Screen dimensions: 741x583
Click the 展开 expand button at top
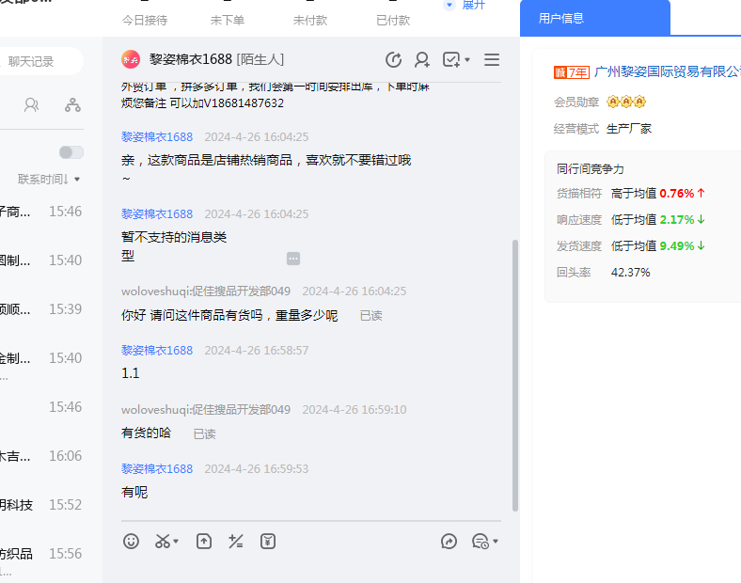click(x=465, y=5)
